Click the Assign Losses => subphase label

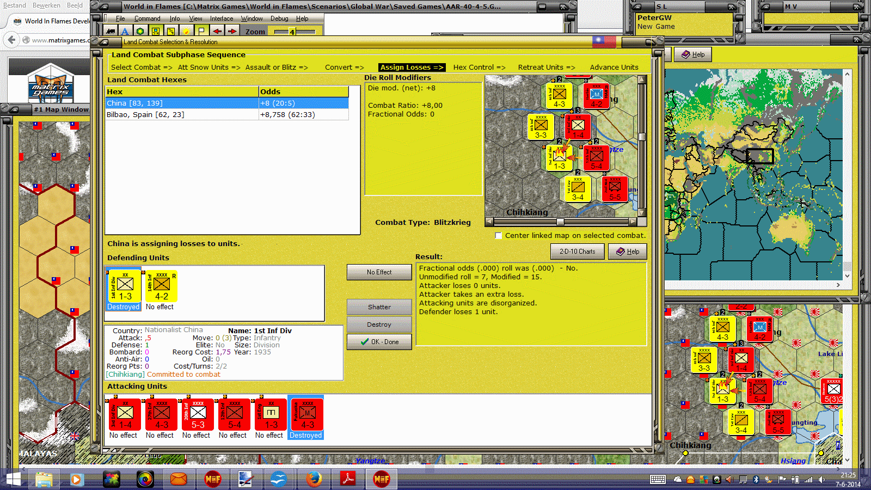coord(412,68)
